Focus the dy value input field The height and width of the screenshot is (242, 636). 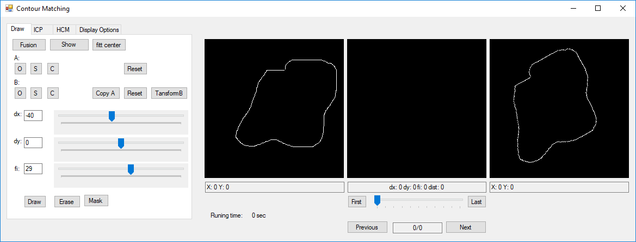click(x=33, y=142)
